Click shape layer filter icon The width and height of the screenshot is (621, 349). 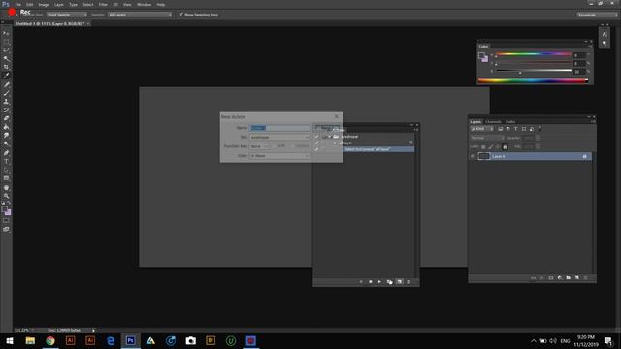pyautogui.click(x=524, y=129)
